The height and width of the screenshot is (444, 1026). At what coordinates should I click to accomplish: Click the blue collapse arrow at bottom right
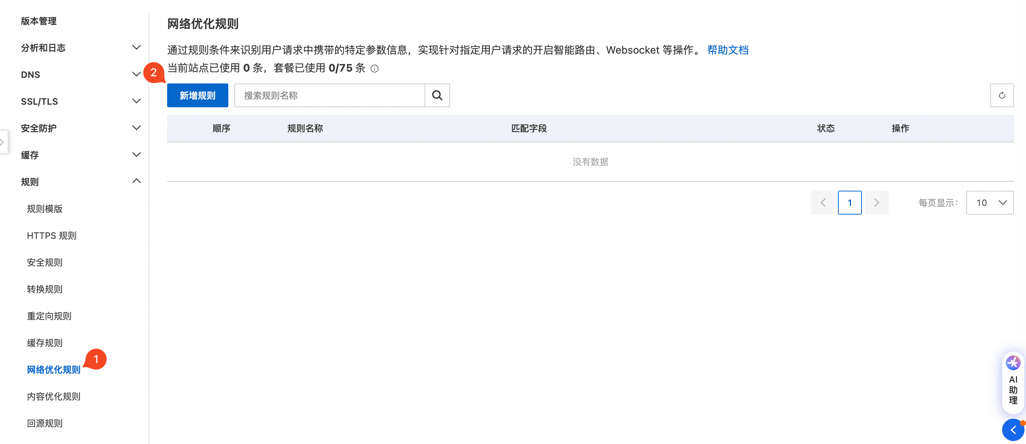(1013, 430)
